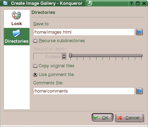Check the Copy original files option
This screenshot has width=148, height=127.
click(35, 66)
